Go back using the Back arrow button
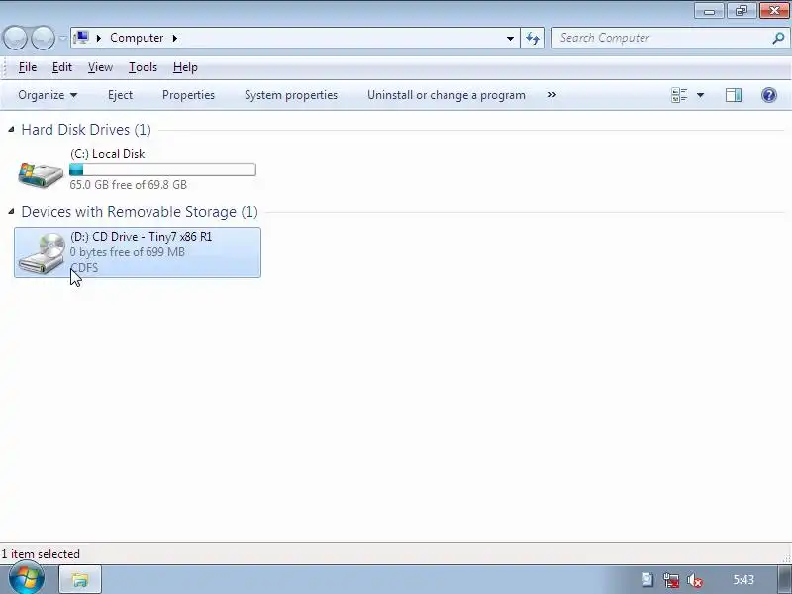The height and width of the screenshot is (594, 792). tap(15, 38)
